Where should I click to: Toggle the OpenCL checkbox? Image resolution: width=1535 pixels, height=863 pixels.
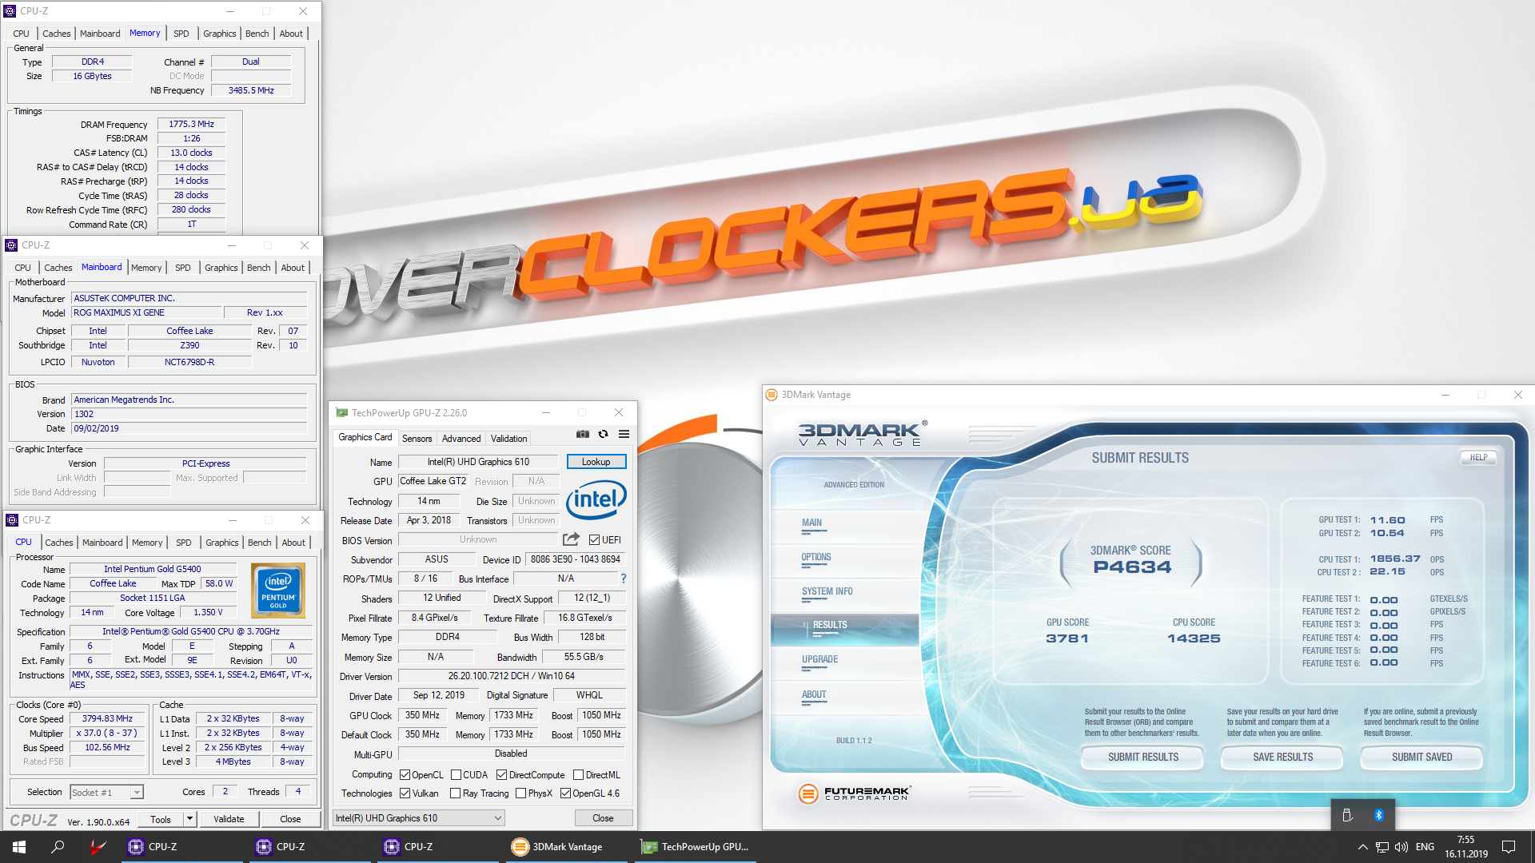405,775
